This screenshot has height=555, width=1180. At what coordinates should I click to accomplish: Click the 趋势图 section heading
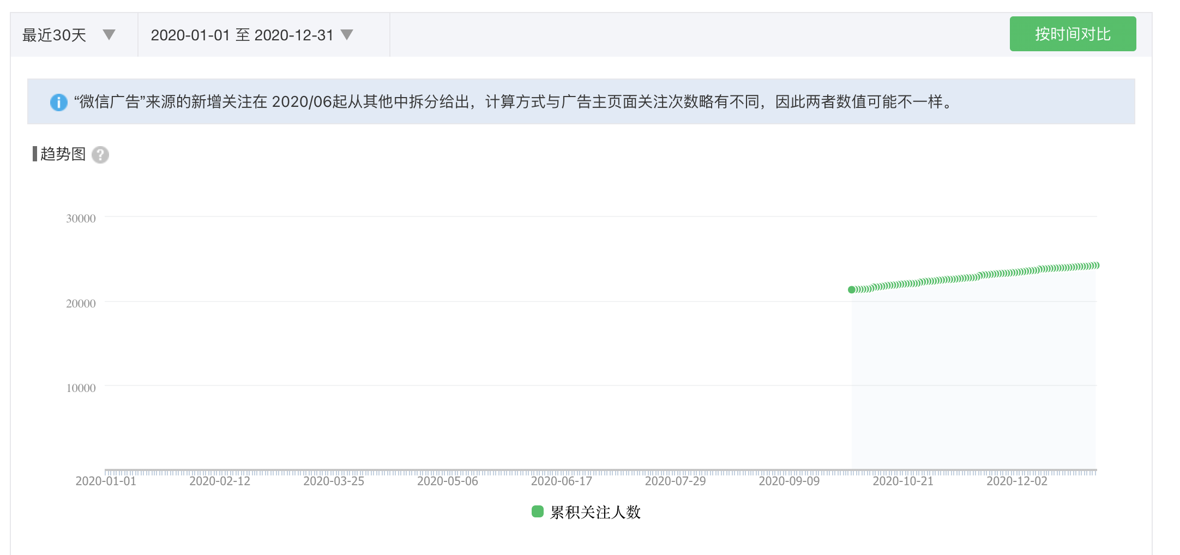pos(63,154)
